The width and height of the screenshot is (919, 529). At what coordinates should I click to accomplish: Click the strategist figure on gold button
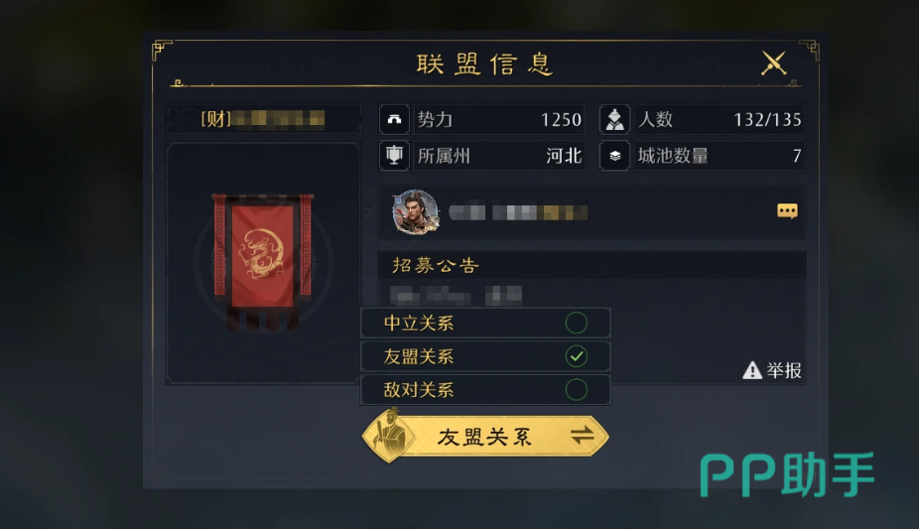click(391, 435)
